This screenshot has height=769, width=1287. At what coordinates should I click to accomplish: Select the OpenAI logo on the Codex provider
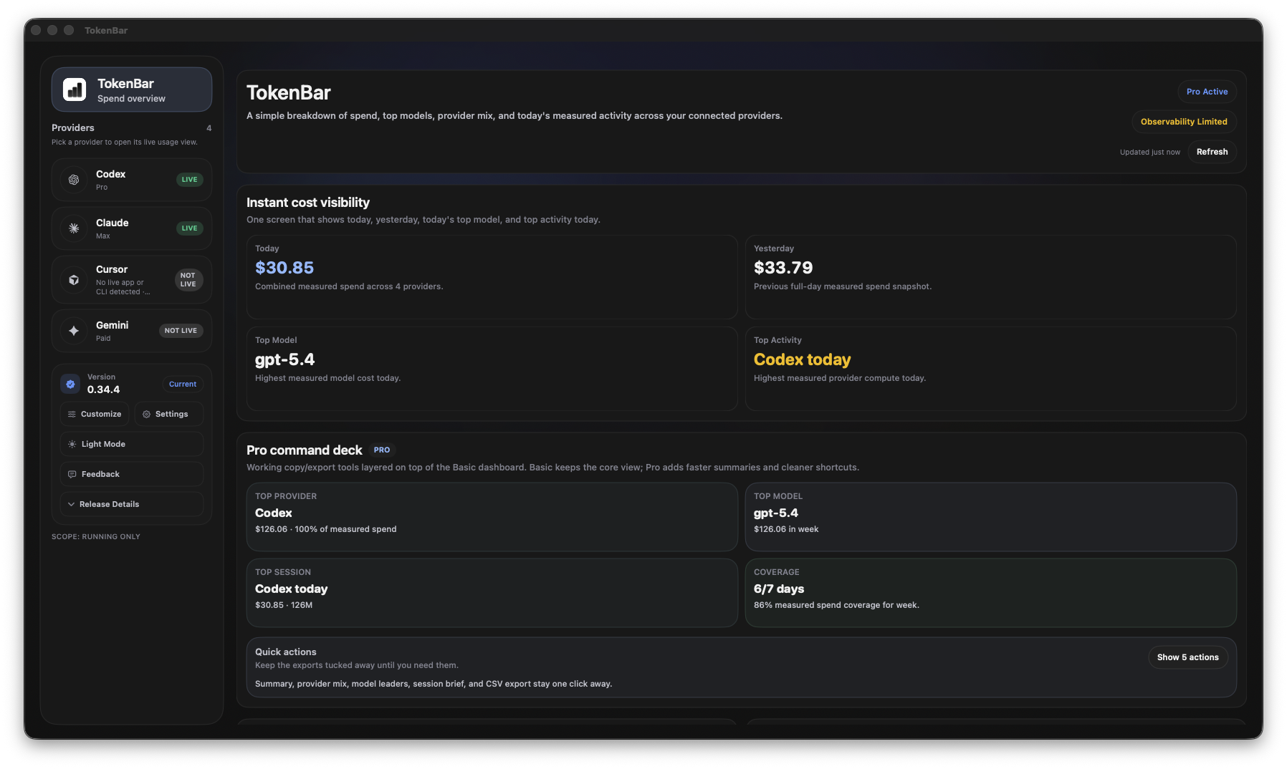(74, 179)
